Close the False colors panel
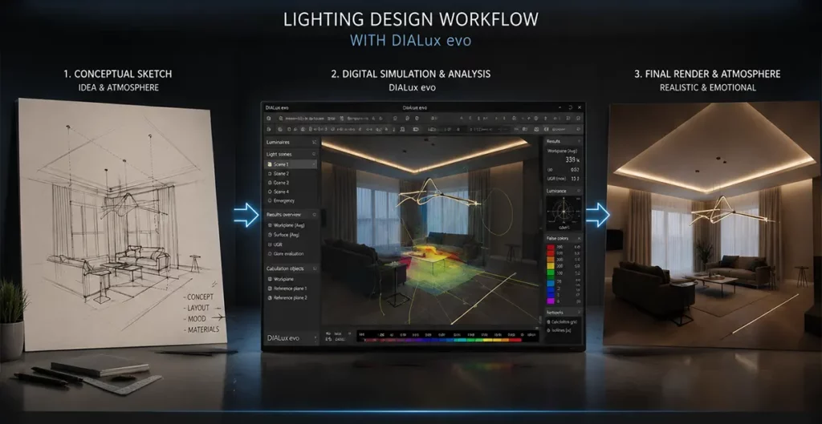 click(579, 238)
